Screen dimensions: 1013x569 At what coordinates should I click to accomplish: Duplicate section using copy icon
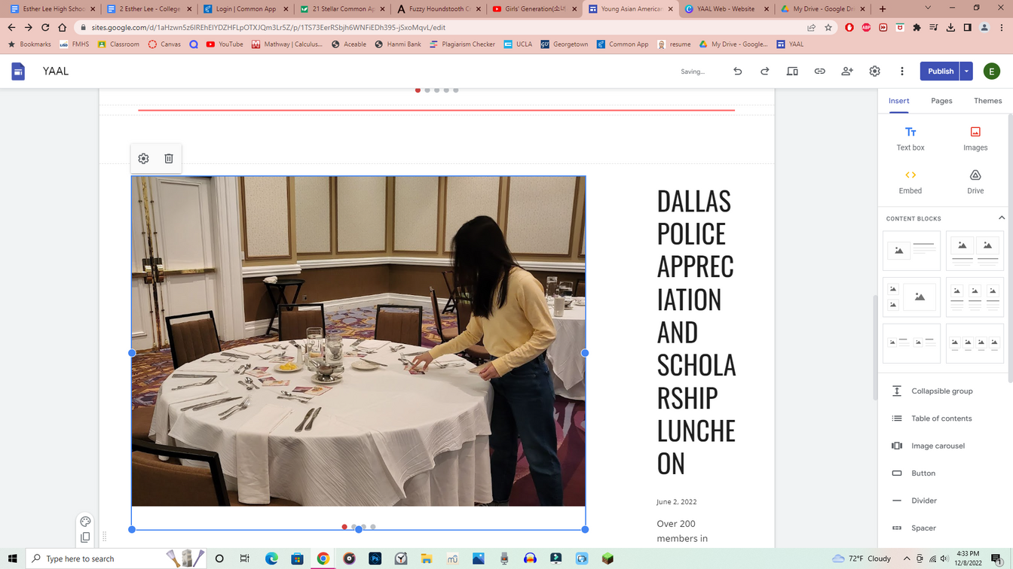(x=85, y=537)
